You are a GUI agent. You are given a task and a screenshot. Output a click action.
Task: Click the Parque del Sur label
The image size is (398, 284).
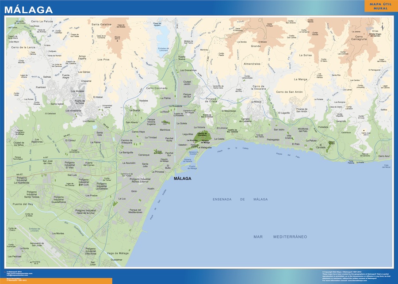click(x=187, y=95)
